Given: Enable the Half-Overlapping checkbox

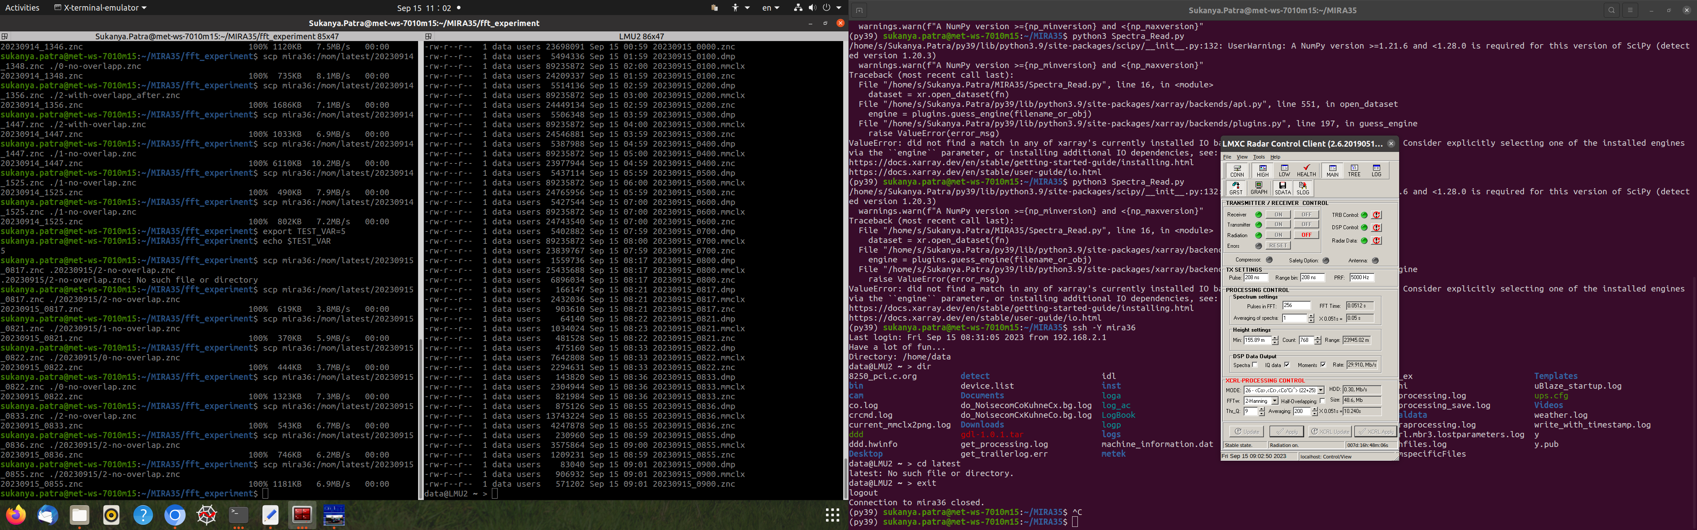Looking at the screenshot, I should click(x=1322, y=401).
